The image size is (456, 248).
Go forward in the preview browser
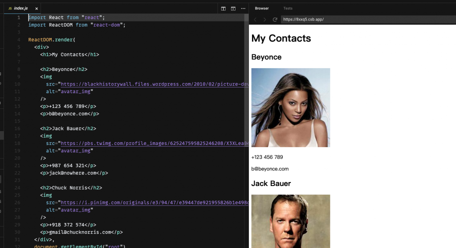pyautogui.click(x=265, y=20)
